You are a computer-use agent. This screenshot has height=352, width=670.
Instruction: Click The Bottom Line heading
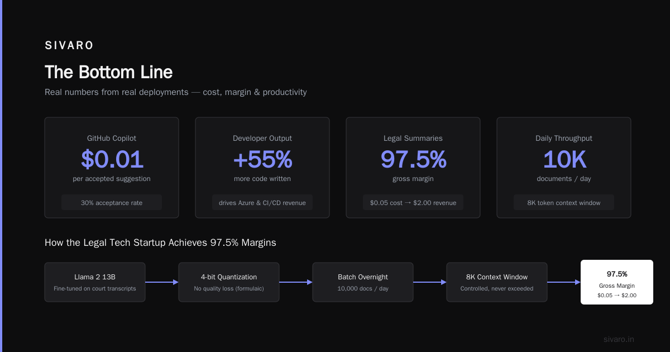109,72
